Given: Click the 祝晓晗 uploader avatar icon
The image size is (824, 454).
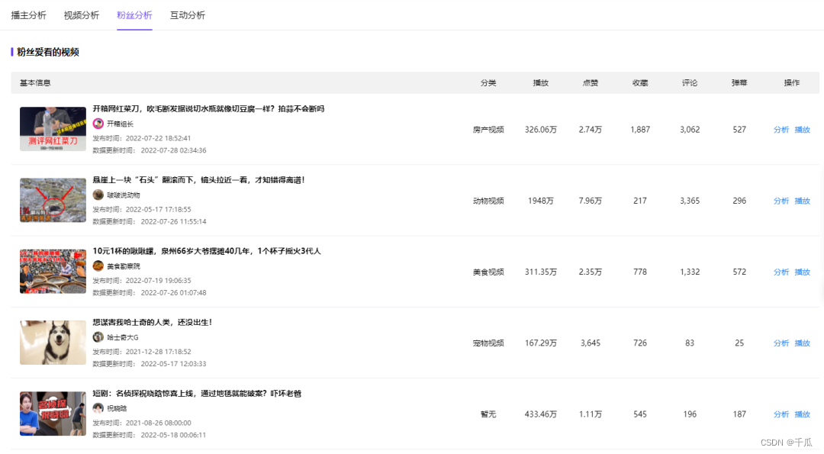Looking at the screenshot, I should [98, 408].
